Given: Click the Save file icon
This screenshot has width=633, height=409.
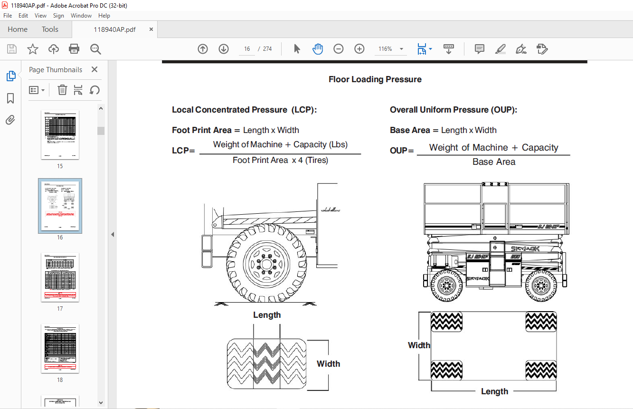Looking at the screenshot, I should pos(12,49).
